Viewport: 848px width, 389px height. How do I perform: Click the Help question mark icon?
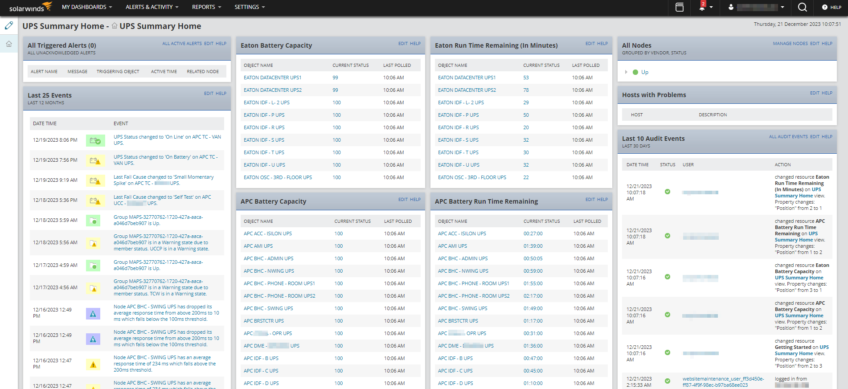pyautogui.click(x=825, y=7)
